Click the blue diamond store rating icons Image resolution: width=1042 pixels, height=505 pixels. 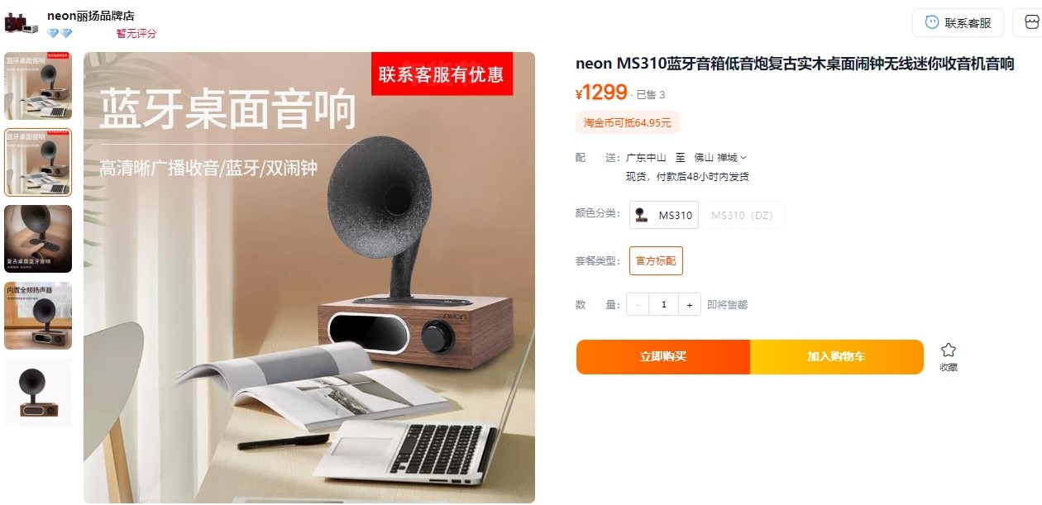(x=60, y=34)
